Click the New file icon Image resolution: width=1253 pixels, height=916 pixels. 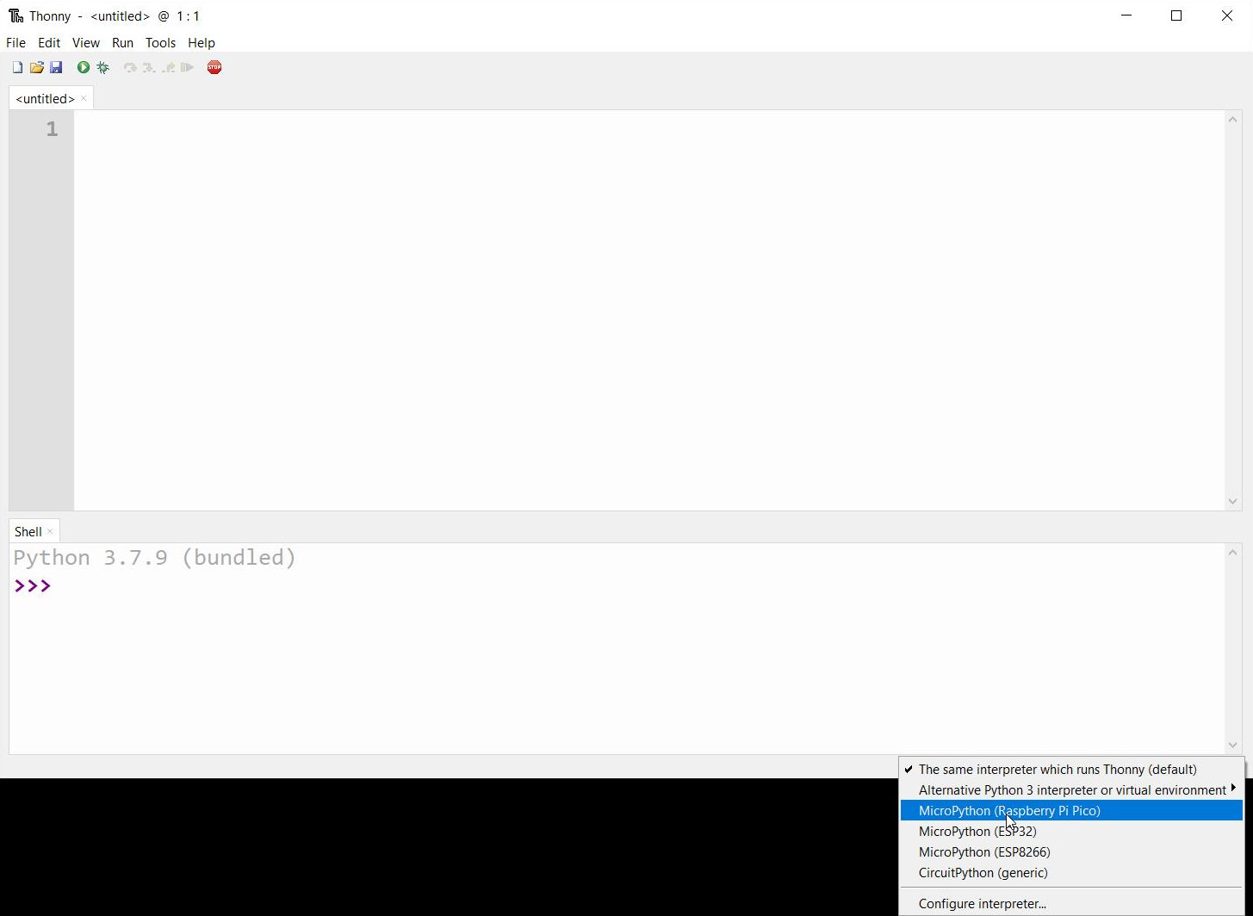[17, 67]
